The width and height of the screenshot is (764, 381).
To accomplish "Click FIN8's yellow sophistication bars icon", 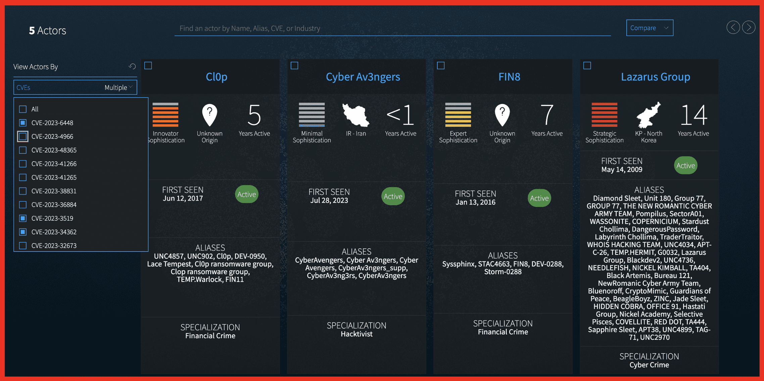I will 458,115.
